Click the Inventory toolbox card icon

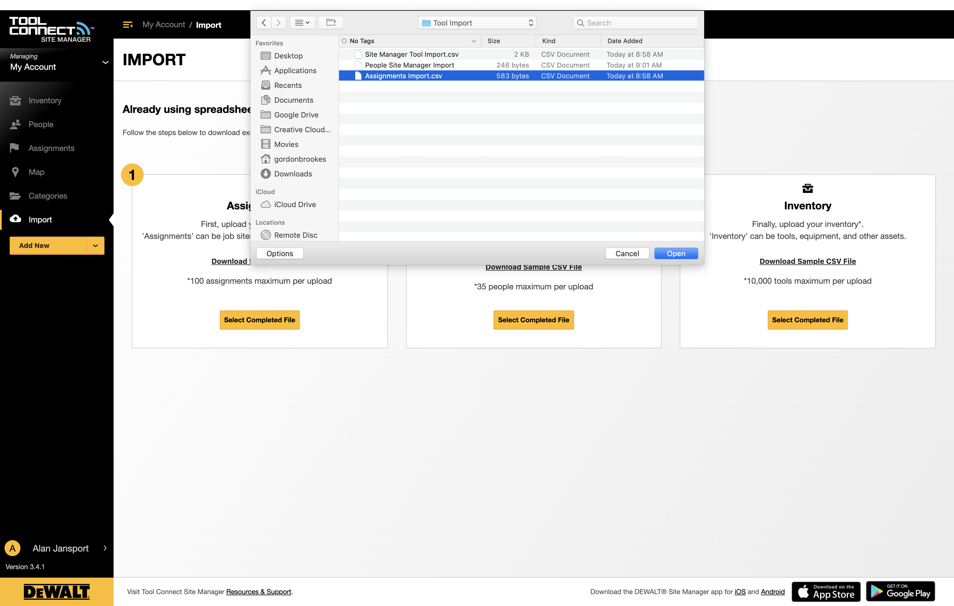[x=807, y=188]
